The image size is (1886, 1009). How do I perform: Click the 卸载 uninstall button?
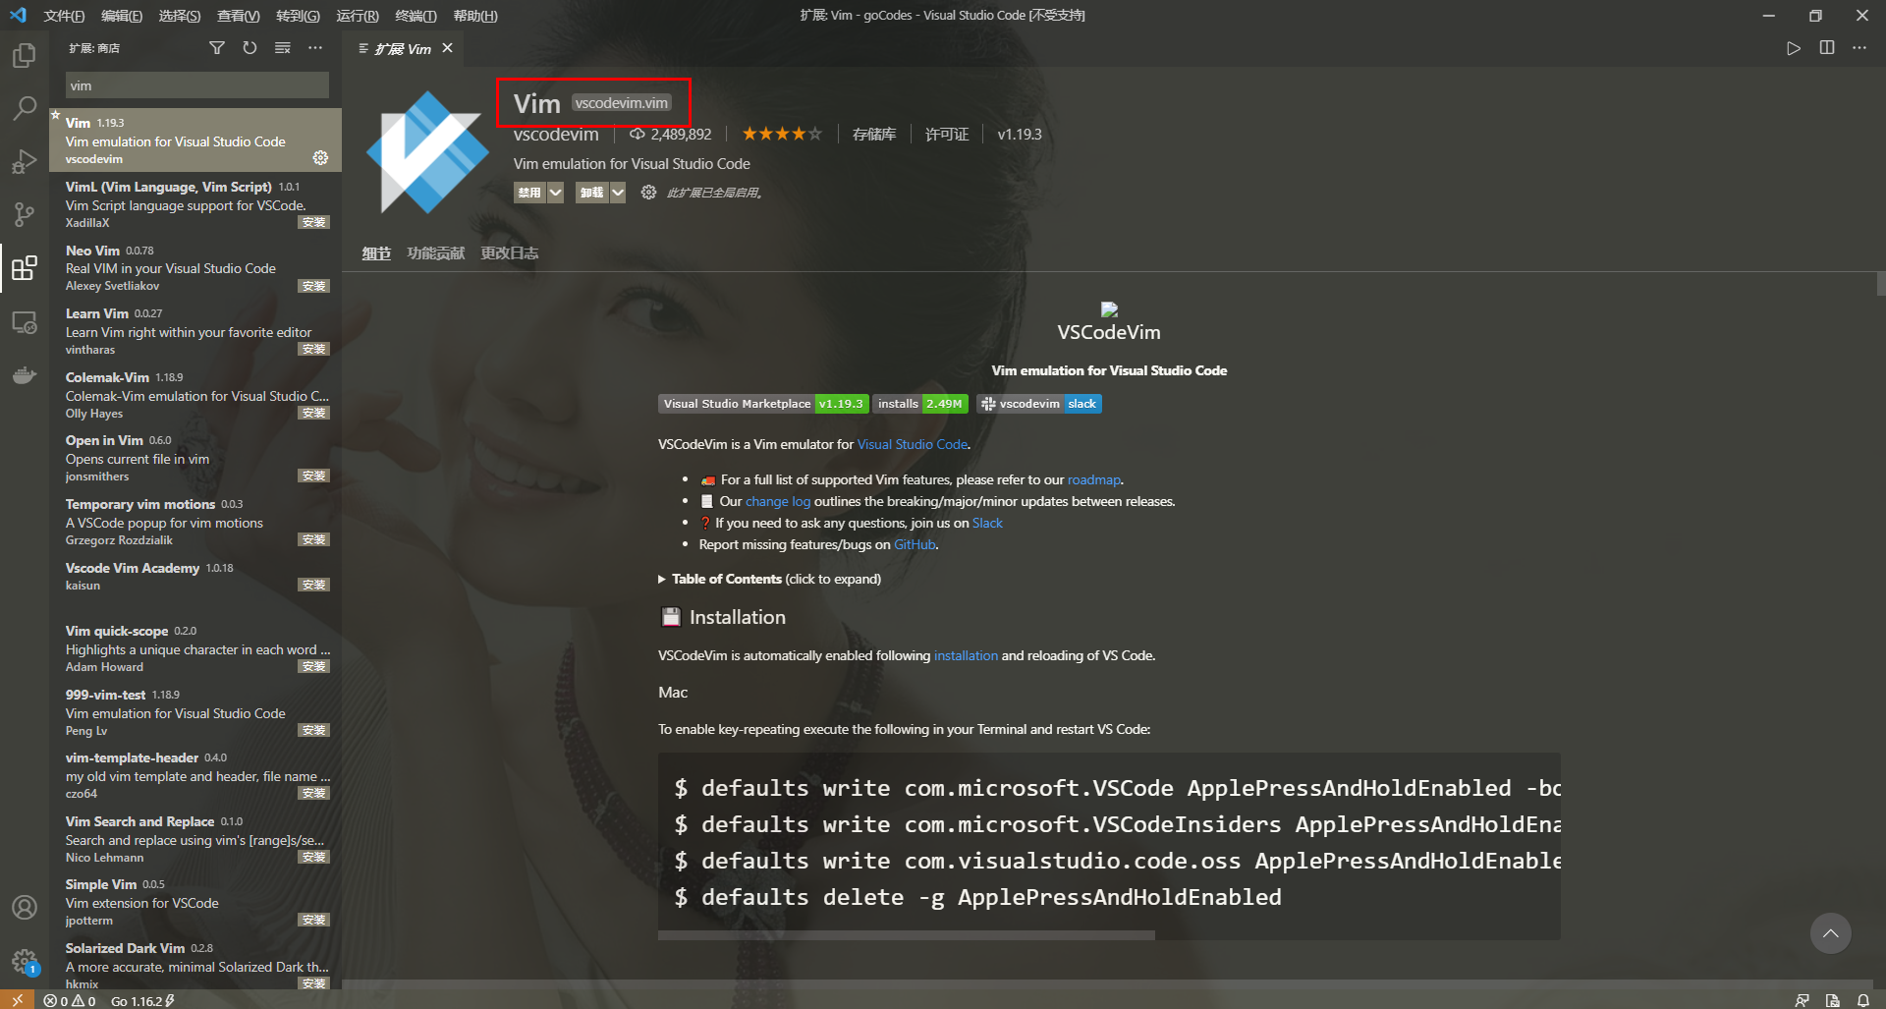(592, 193)
